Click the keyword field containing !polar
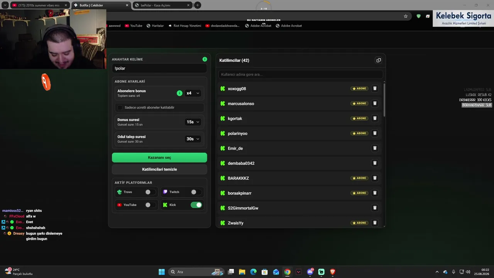 click(x=159, y=68)
